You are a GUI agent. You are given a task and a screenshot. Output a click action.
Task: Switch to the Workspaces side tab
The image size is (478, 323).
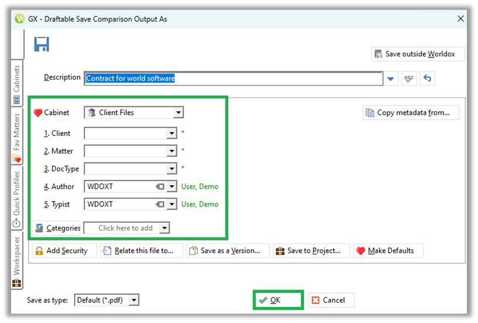click(17, 260)
